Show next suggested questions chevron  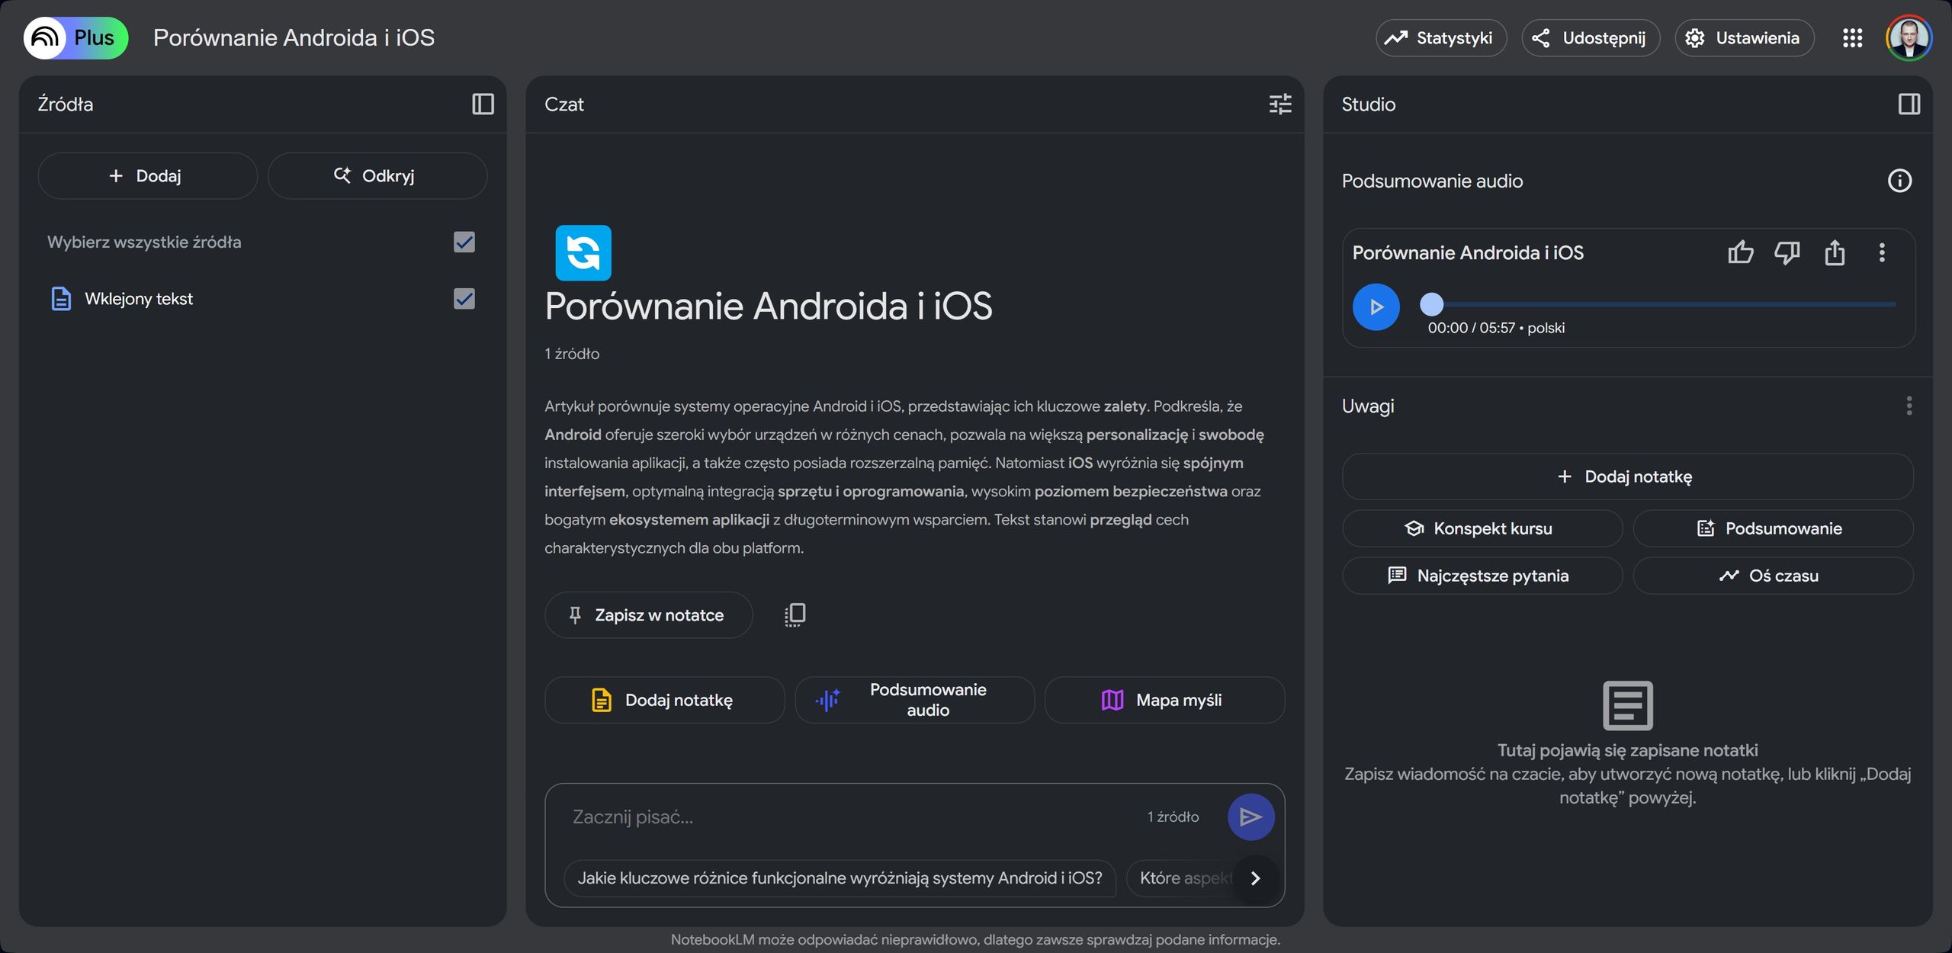tap(1255, 878)
